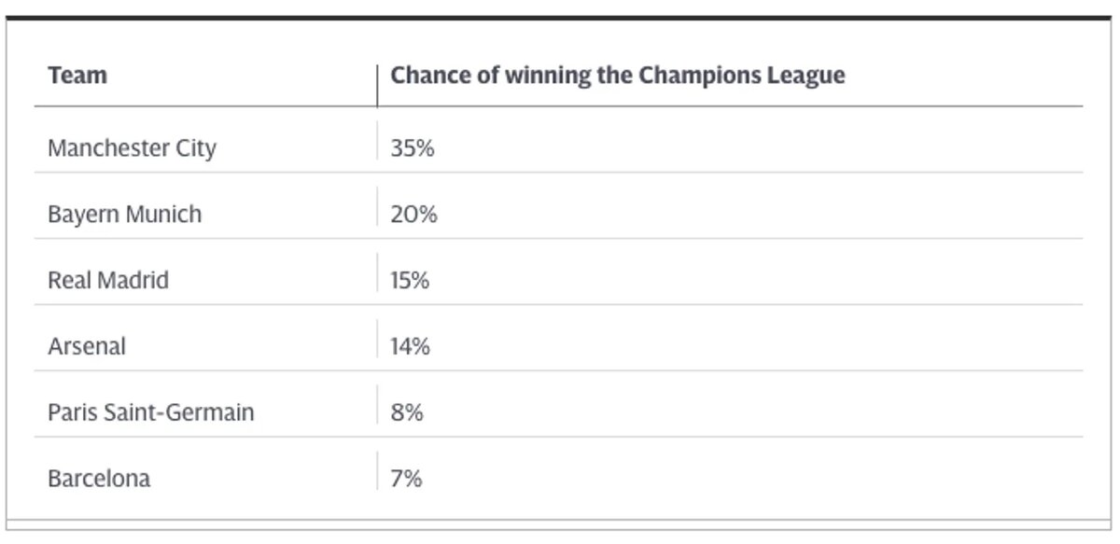The height and width of the screenshot is (544, 1120).
Task: Click Manchester City's 35% value
Action: [413, 148]
